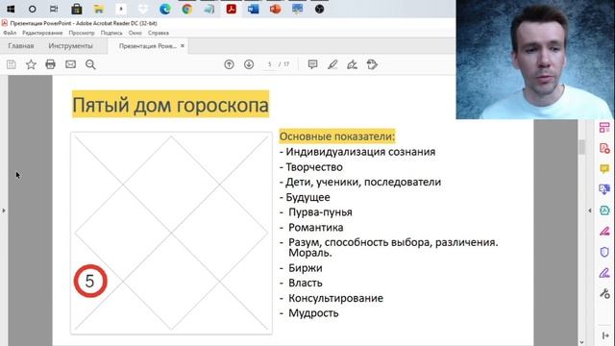Open the Подпись menu

click(x=111, y=33)
